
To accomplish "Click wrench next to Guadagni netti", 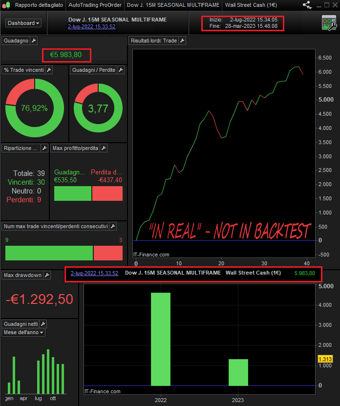I will 43,324.
